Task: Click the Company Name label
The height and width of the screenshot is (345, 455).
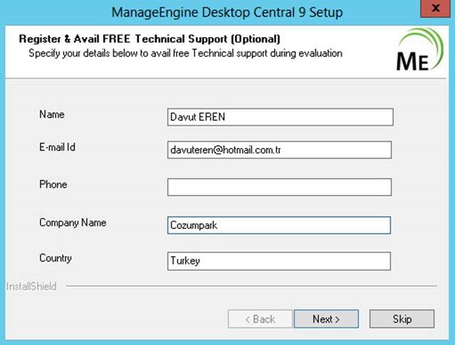Action: (x=73, y=223)
